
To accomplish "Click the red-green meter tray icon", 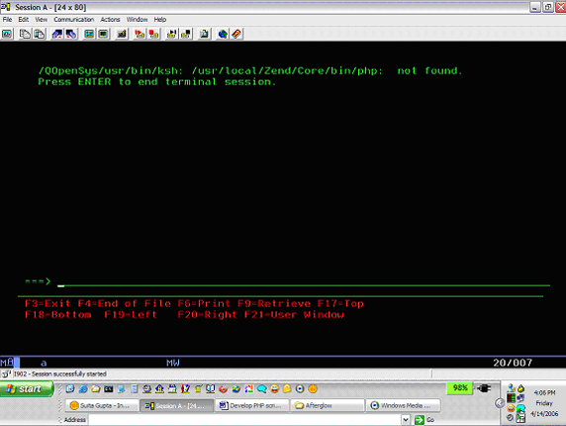I will 511,398.
